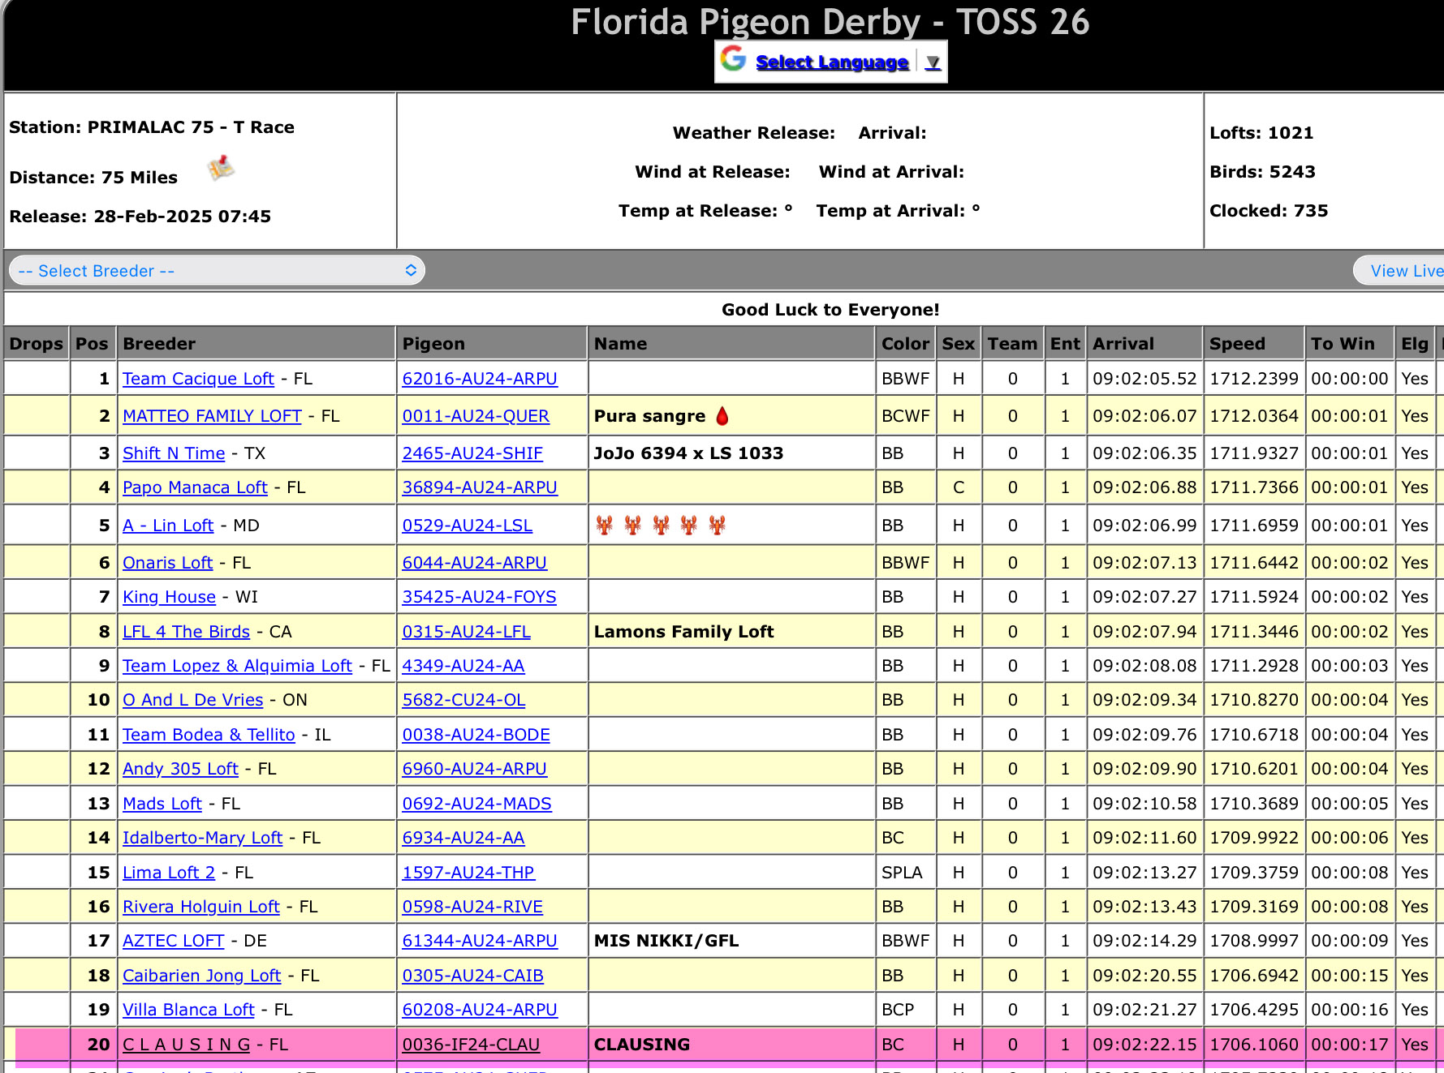1444x1073 pixels.
Task: Click the last lobster icon in row 5
Action: pyautogui.click(x=717, y=526)
